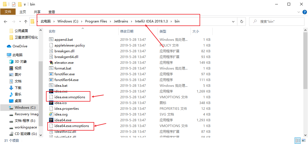Click the navigation pane scroll down arrow
The width and height of the screenshot is (308, 144).
coord(41,135)
